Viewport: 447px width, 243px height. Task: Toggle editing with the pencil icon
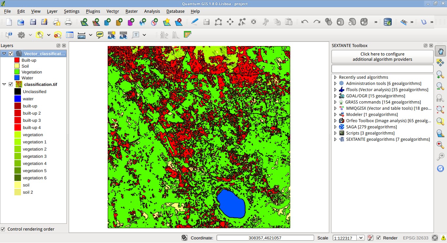point(195,22)
